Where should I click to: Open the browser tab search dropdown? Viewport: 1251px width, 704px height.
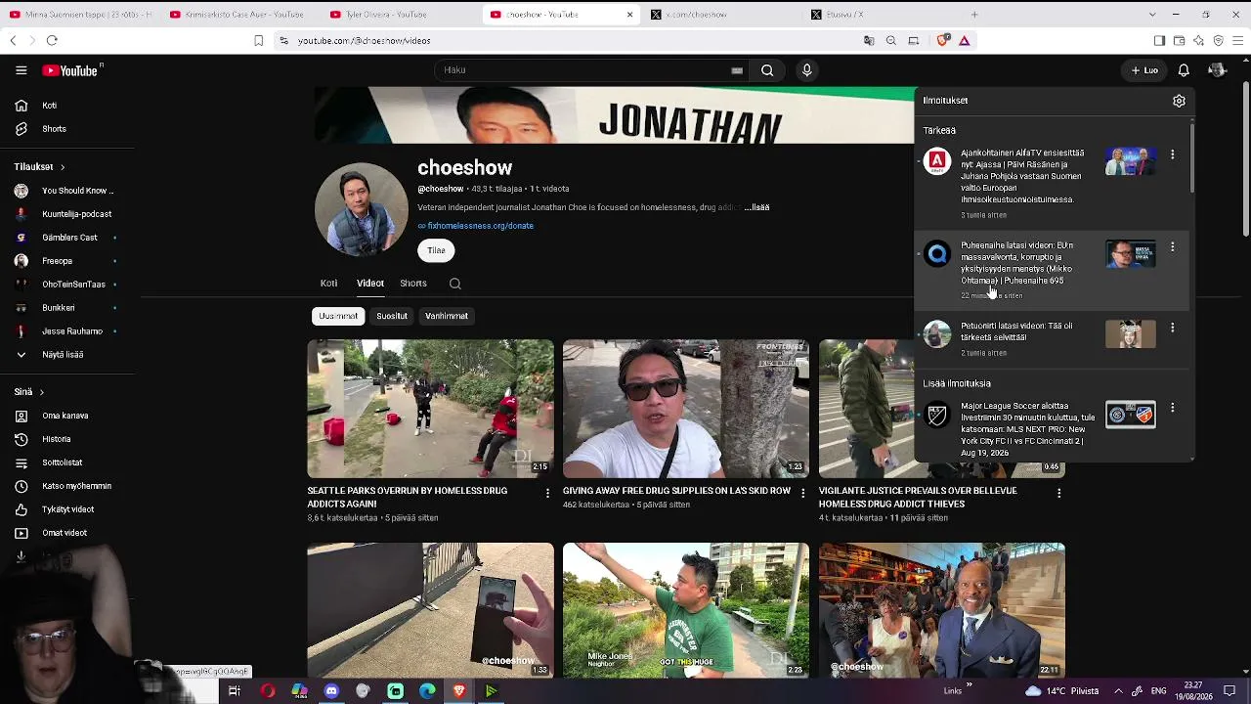1151,15
